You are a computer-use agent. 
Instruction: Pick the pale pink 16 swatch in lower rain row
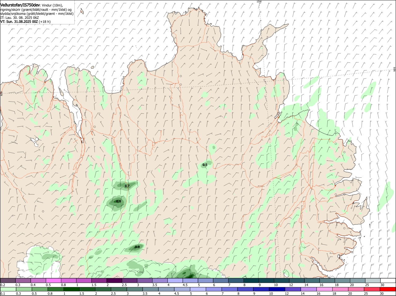(x=325, y=289)
